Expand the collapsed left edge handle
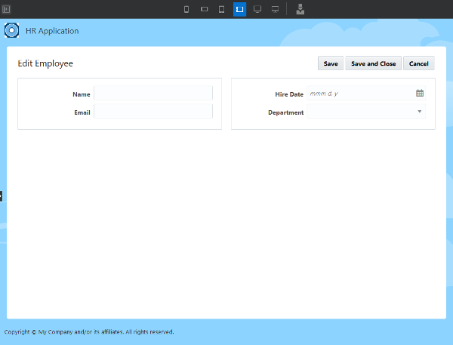 click(2, 196)
